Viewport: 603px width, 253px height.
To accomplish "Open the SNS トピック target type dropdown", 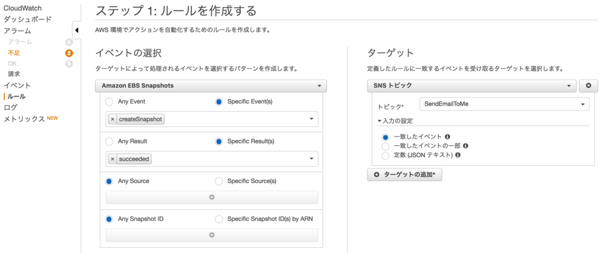I will (x=472, y=86).
